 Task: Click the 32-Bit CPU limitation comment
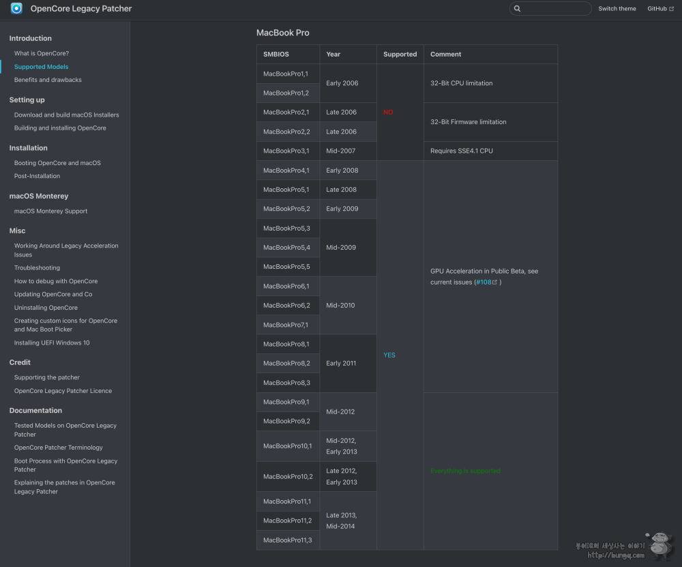[x=490, y=83]
